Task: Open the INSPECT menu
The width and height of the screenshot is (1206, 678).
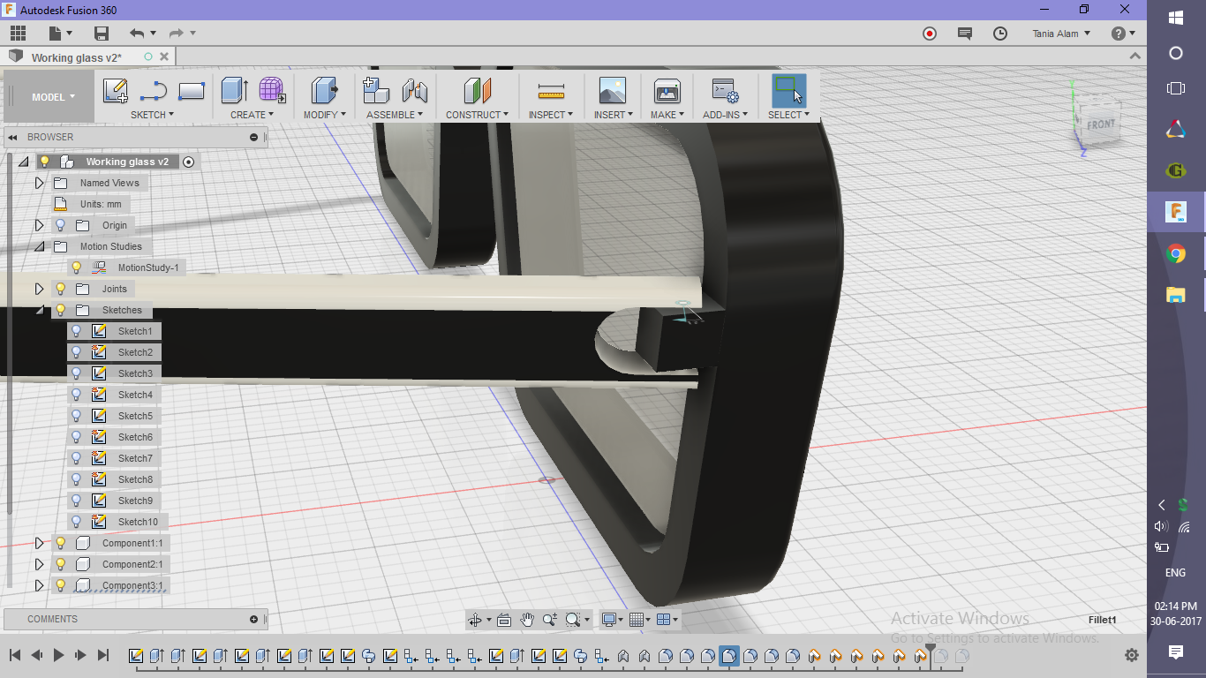Action: tap(551, 115)
